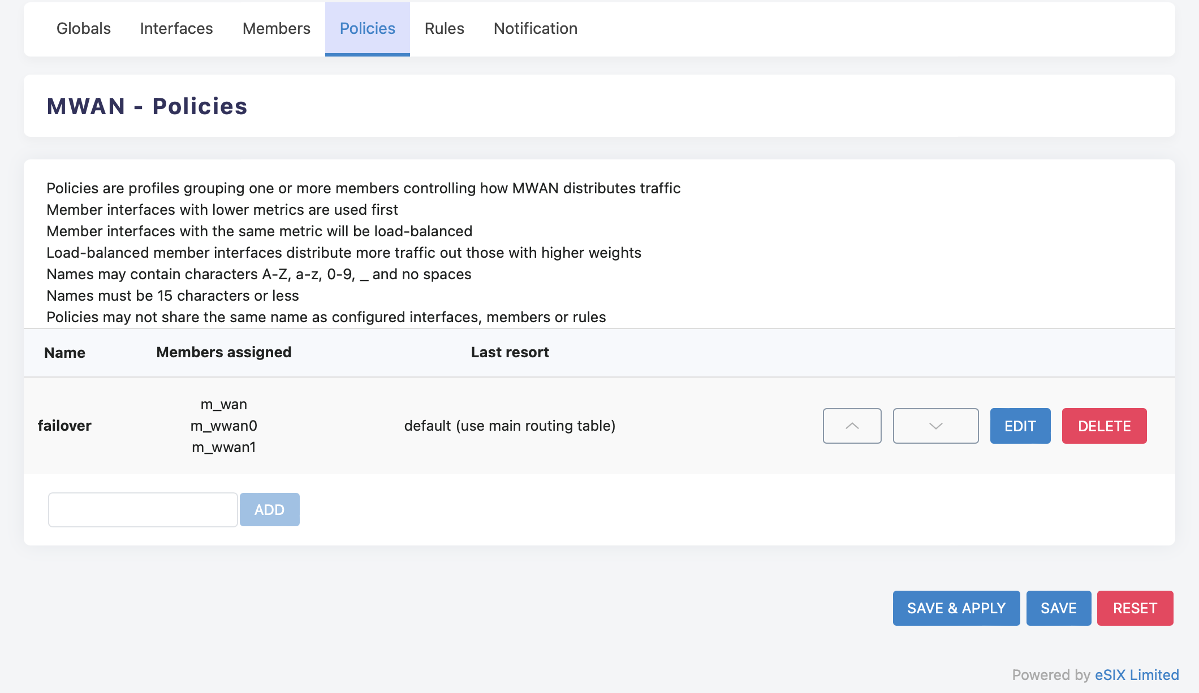Viewport: 1199px width, 693px height.
Task: Move failover policy up with arrow
Action: (x=852, y=426)
